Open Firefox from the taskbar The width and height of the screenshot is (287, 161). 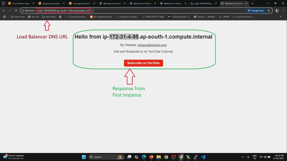tap(151, 157)
